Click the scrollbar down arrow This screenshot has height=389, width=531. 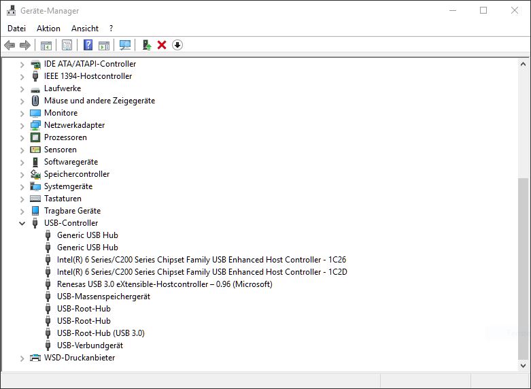coord(523,366)
